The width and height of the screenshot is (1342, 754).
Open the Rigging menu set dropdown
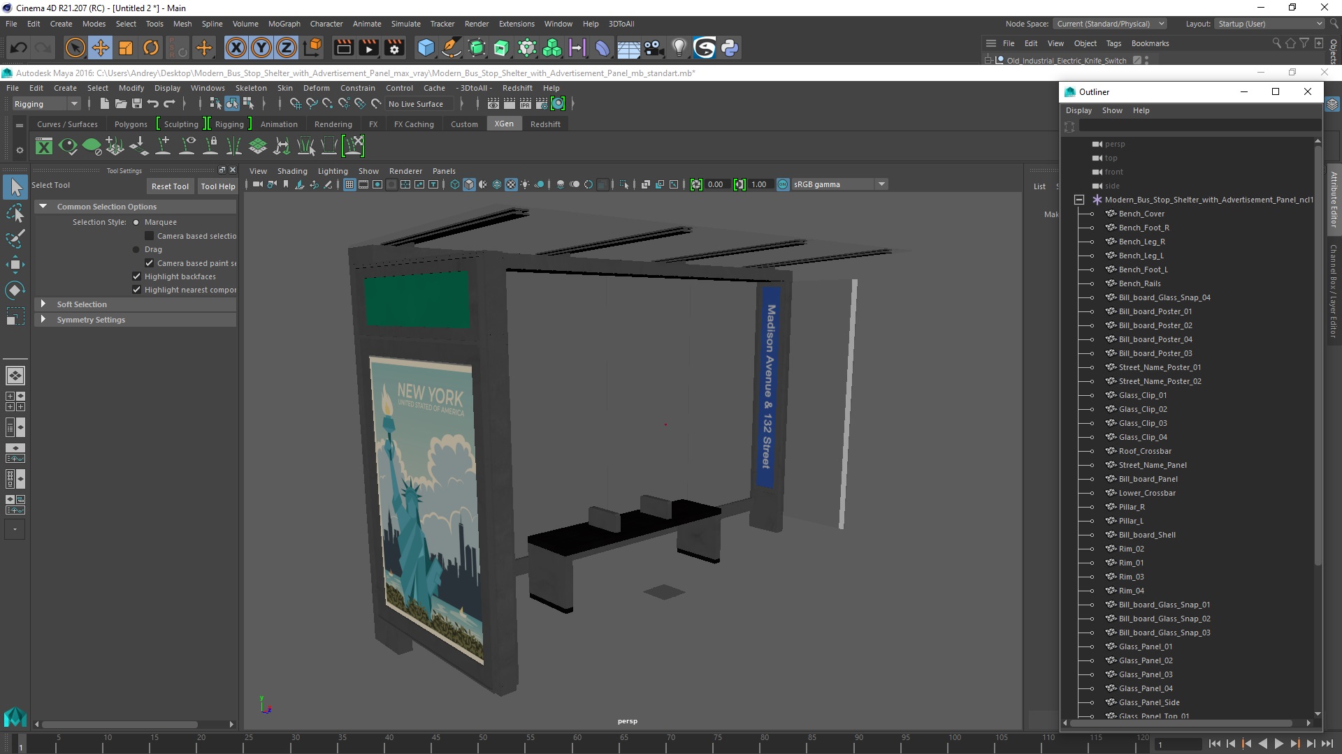pos(46,104)
